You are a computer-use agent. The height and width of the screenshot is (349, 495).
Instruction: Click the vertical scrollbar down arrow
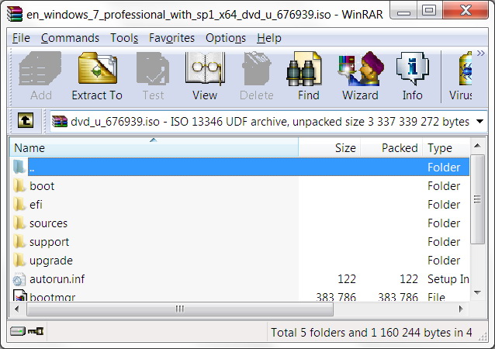[477, 292]
